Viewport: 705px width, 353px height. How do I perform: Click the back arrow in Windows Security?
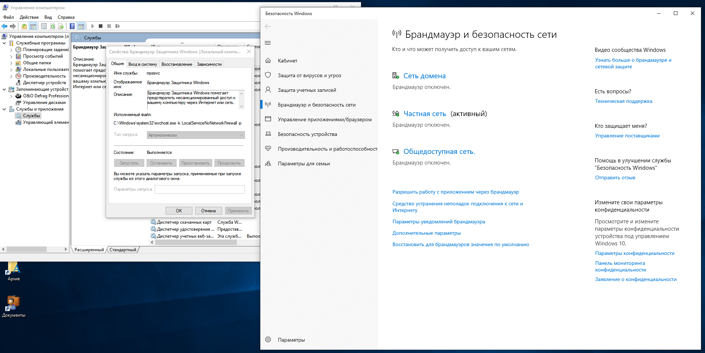point(268,26)
